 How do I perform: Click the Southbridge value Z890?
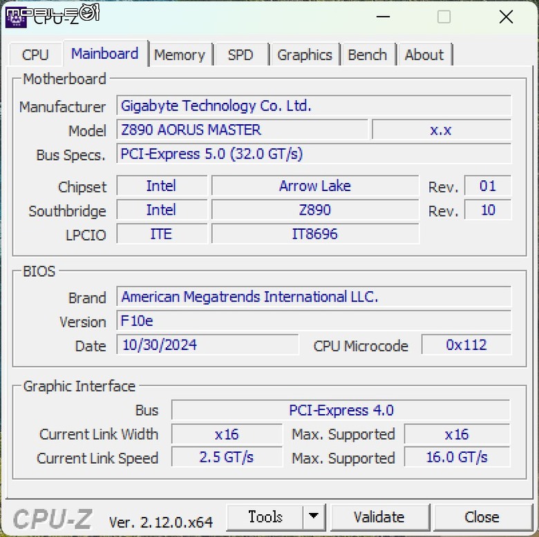pyautogui.click(x=315, y=210)
